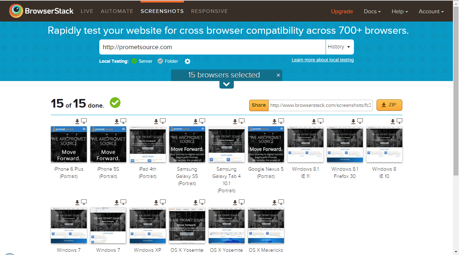The width and height of the screenshot is (459, 255).
Task: Select the SCREENSHOTS tab
Action: (162, 11)
